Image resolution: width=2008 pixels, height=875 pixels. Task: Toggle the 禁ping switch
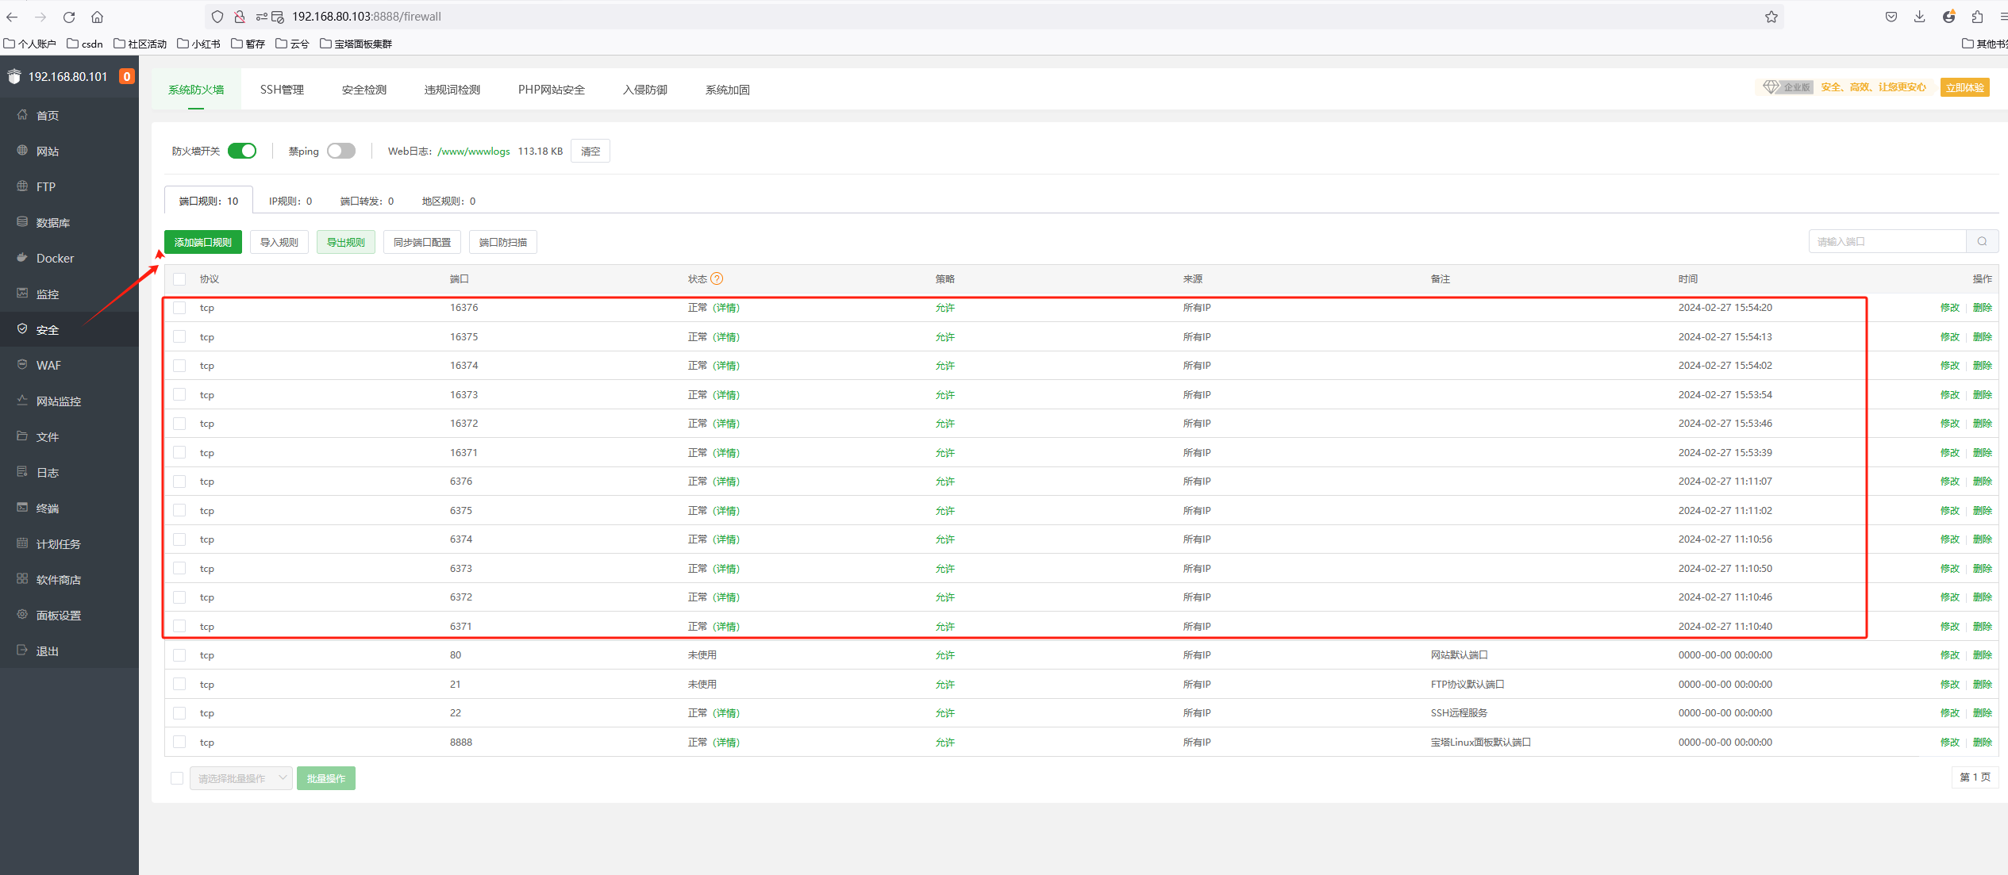pyautogui.click(x=341, y=151)
